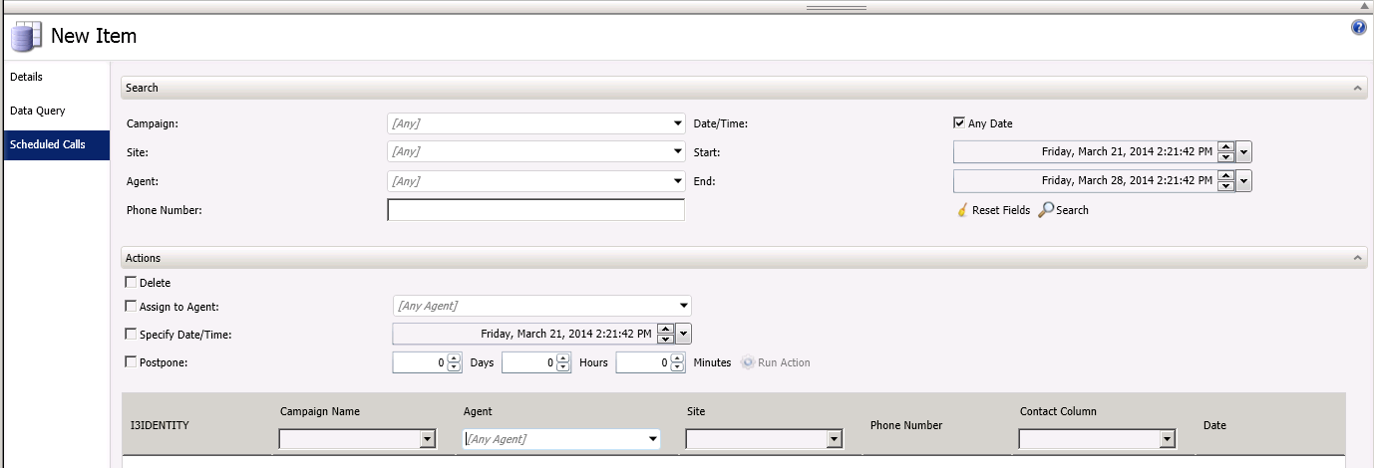
Task: Open the Contact Column filter dropdown
Action: pos(1166,439)
